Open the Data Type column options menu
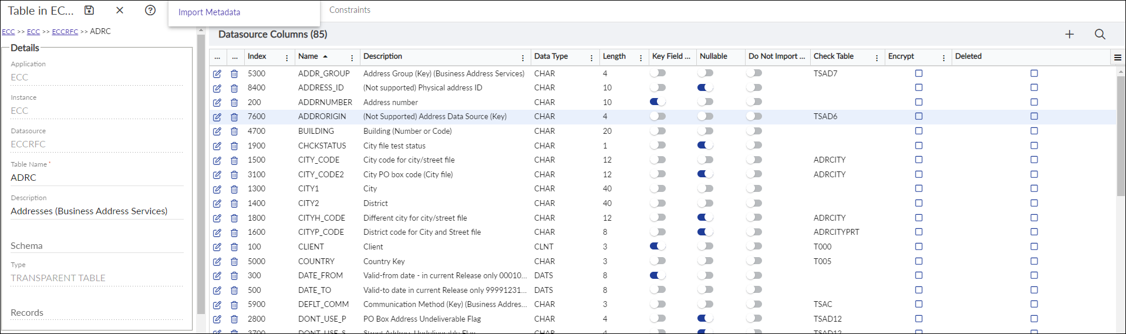The height and width of the screenshot is (334, 1126). click(592, 58)
